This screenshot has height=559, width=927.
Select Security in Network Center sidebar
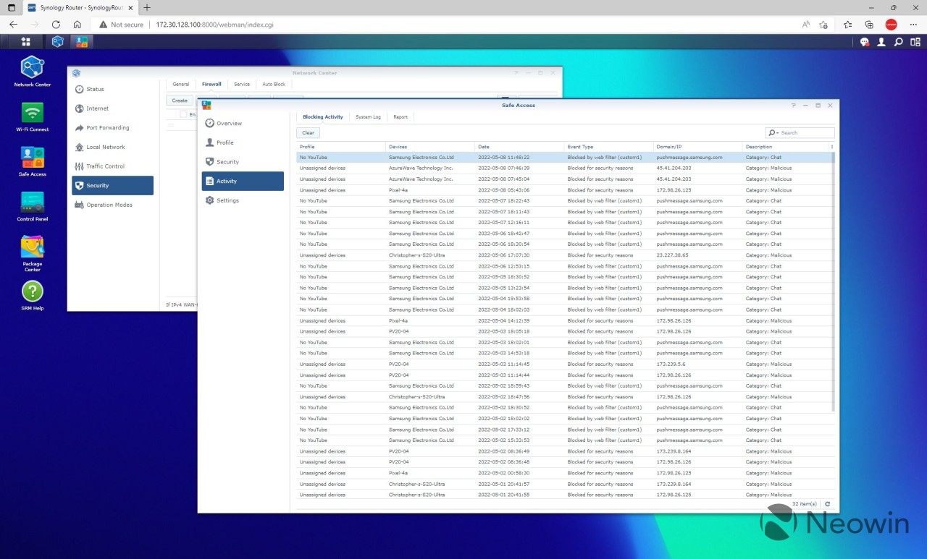pyautogui.click(x=112, y=185)
